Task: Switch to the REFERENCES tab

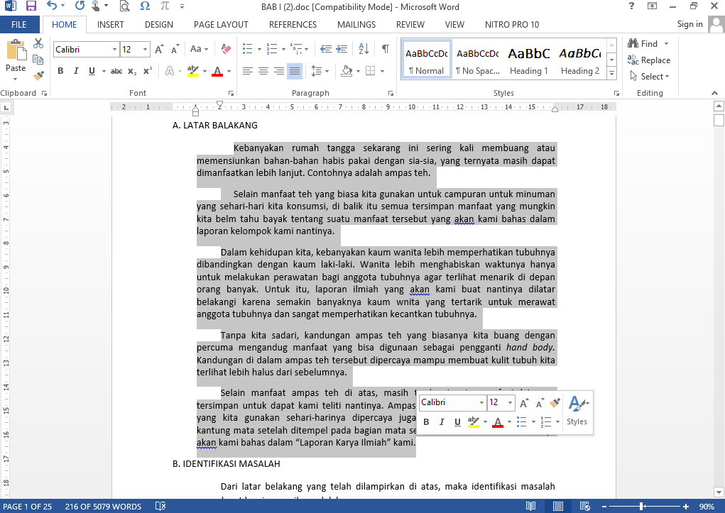Action: 293,25
